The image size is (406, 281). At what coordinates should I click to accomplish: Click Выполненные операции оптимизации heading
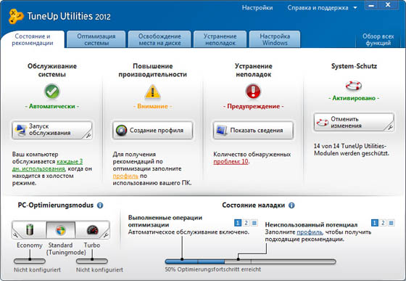(165, 221)
